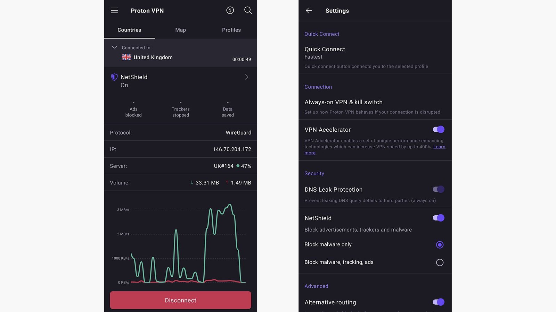Toggle the NetShield switch in Settings
556x312 pixels.
click(439, 218)
